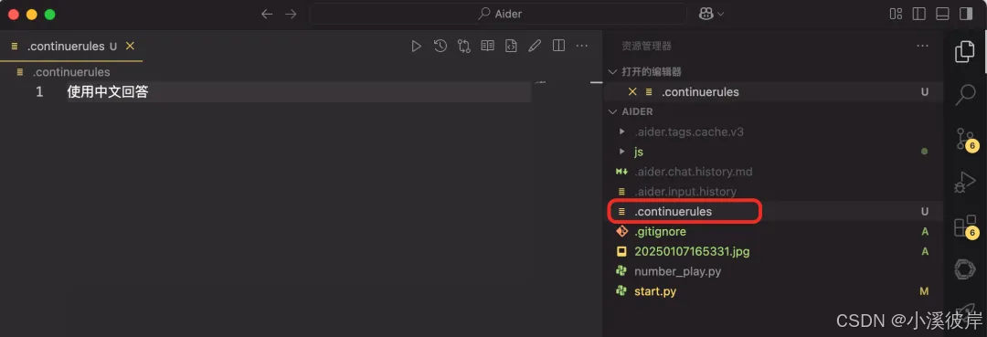Open the Copilot menu in title bar
Viewport: 987px width, 337px height.
711,14
